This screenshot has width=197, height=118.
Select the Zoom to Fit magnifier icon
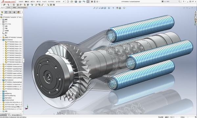point(94,8)
